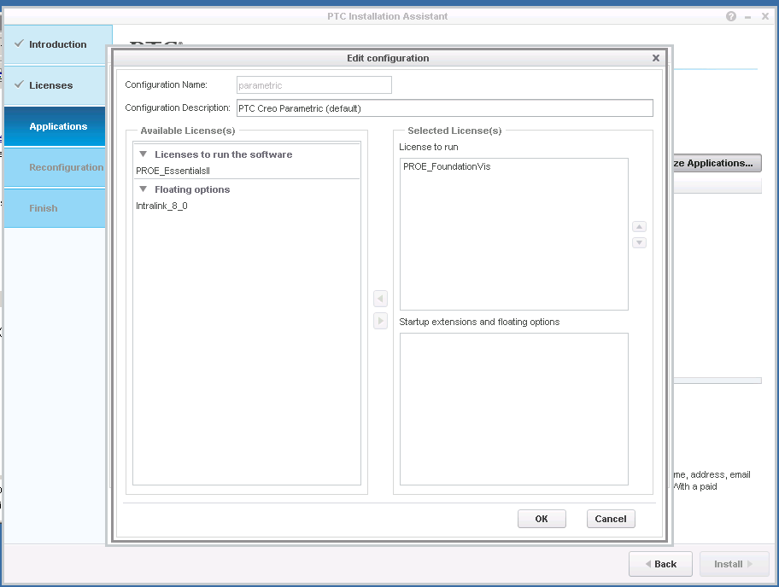
Task: Select the Finish step
Action: (55, 208)
